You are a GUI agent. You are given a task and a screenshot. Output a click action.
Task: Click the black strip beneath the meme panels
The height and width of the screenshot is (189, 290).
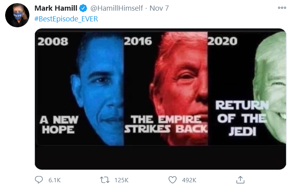coord(160,158)
